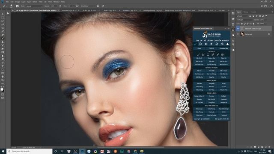Select the Rectangular Marquee tool
The image size is (274, 154).
point(3,18)
